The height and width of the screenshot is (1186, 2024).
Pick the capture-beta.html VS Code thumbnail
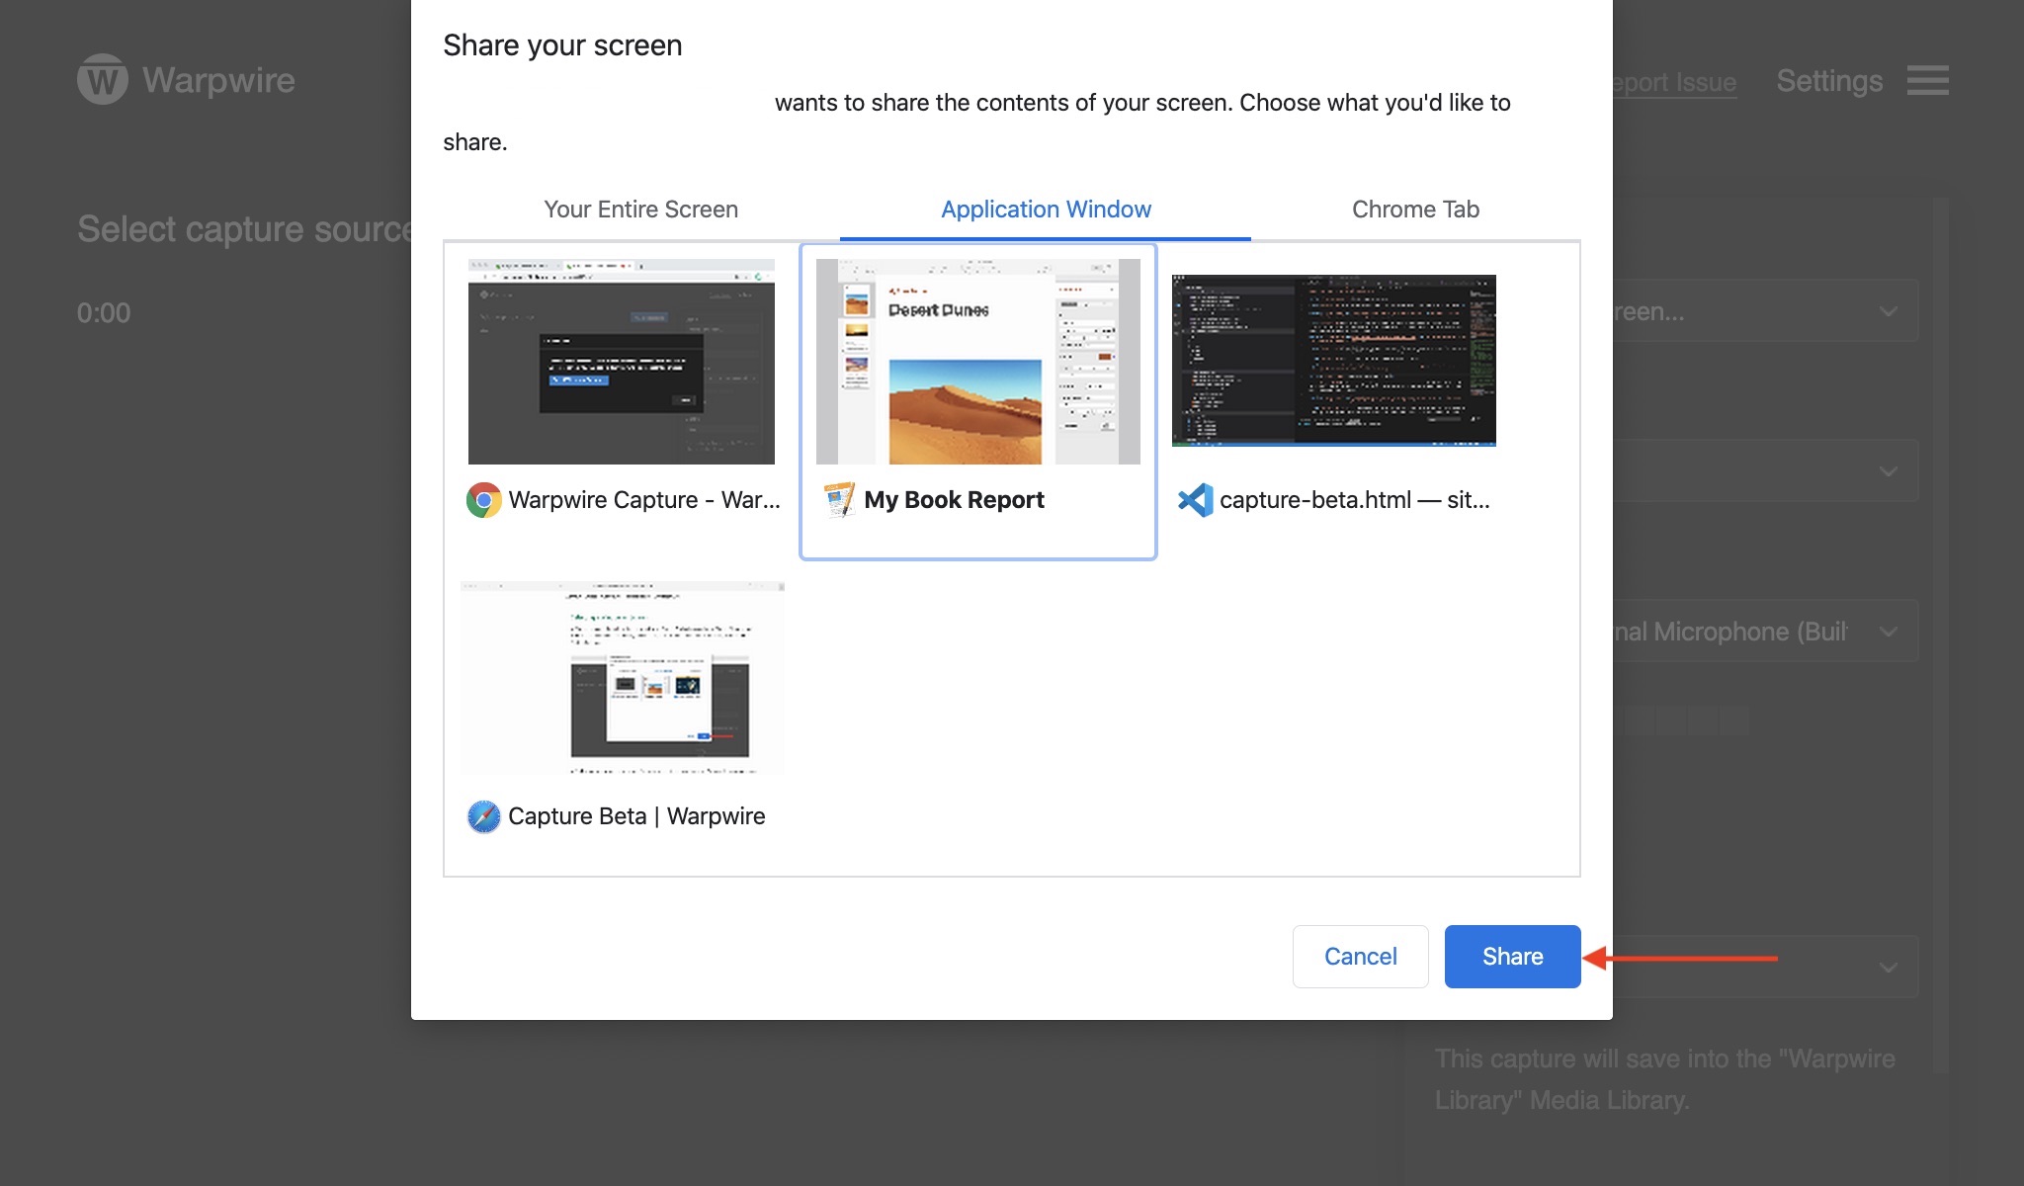click(1334, 361)
